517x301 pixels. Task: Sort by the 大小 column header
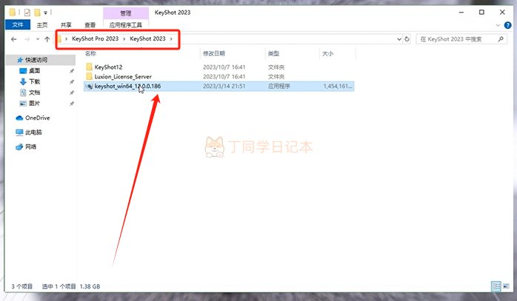(327, 53)
